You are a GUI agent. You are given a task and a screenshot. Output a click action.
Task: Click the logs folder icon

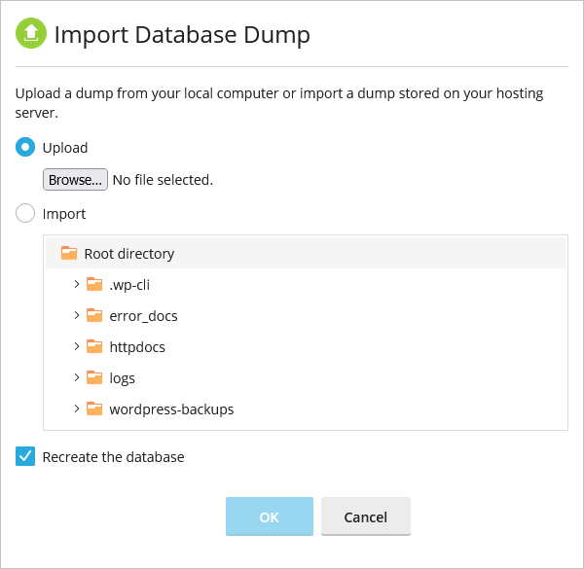[x=94, y=377]
